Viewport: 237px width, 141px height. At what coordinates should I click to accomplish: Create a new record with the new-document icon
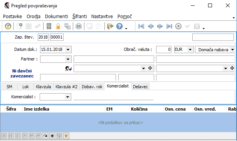(x=19, y=26)
